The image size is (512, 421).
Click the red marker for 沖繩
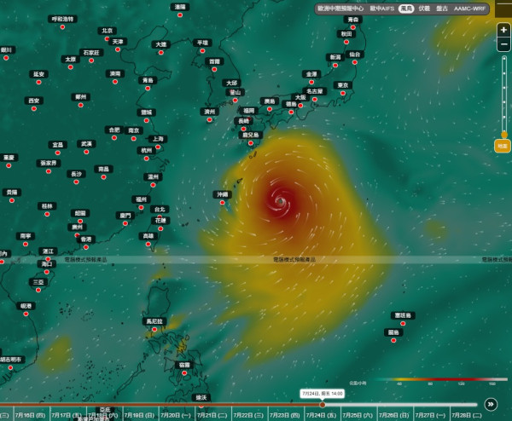click(223, 203)
